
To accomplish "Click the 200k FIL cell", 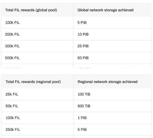I will click(37, 34).
